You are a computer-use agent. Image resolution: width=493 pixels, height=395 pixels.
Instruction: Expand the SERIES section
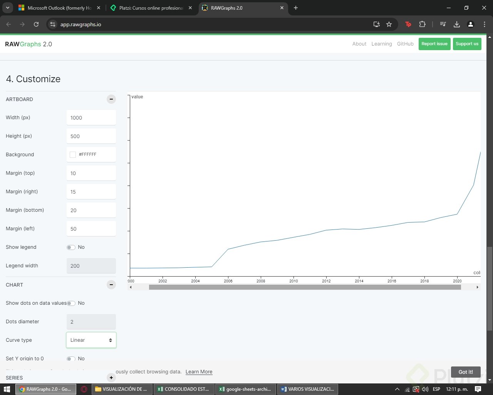tap(111, 378)
